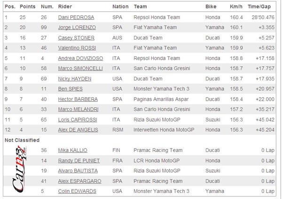
Task: Click the Time/Gap column header
Action: tap(259, 7)
